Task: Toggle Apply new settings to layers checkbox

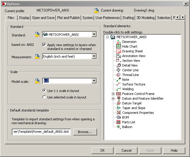Action: 44,45
